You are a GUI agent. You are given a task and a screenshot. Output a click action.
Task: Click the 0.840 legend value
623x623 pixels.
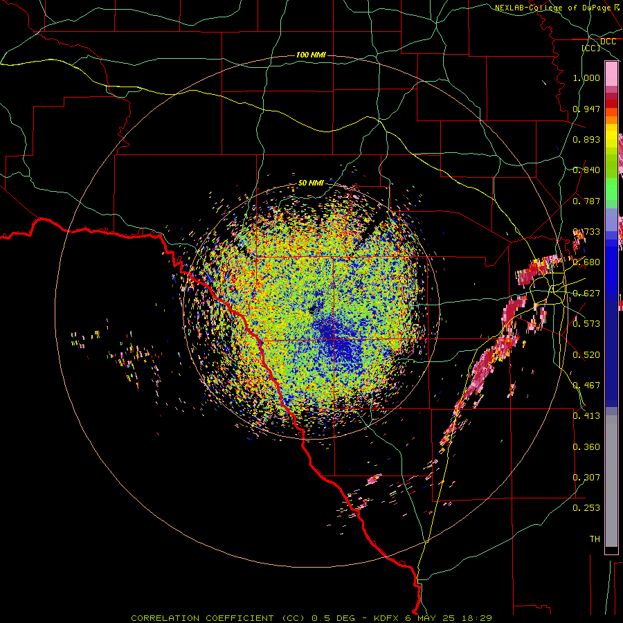[586, 170]
